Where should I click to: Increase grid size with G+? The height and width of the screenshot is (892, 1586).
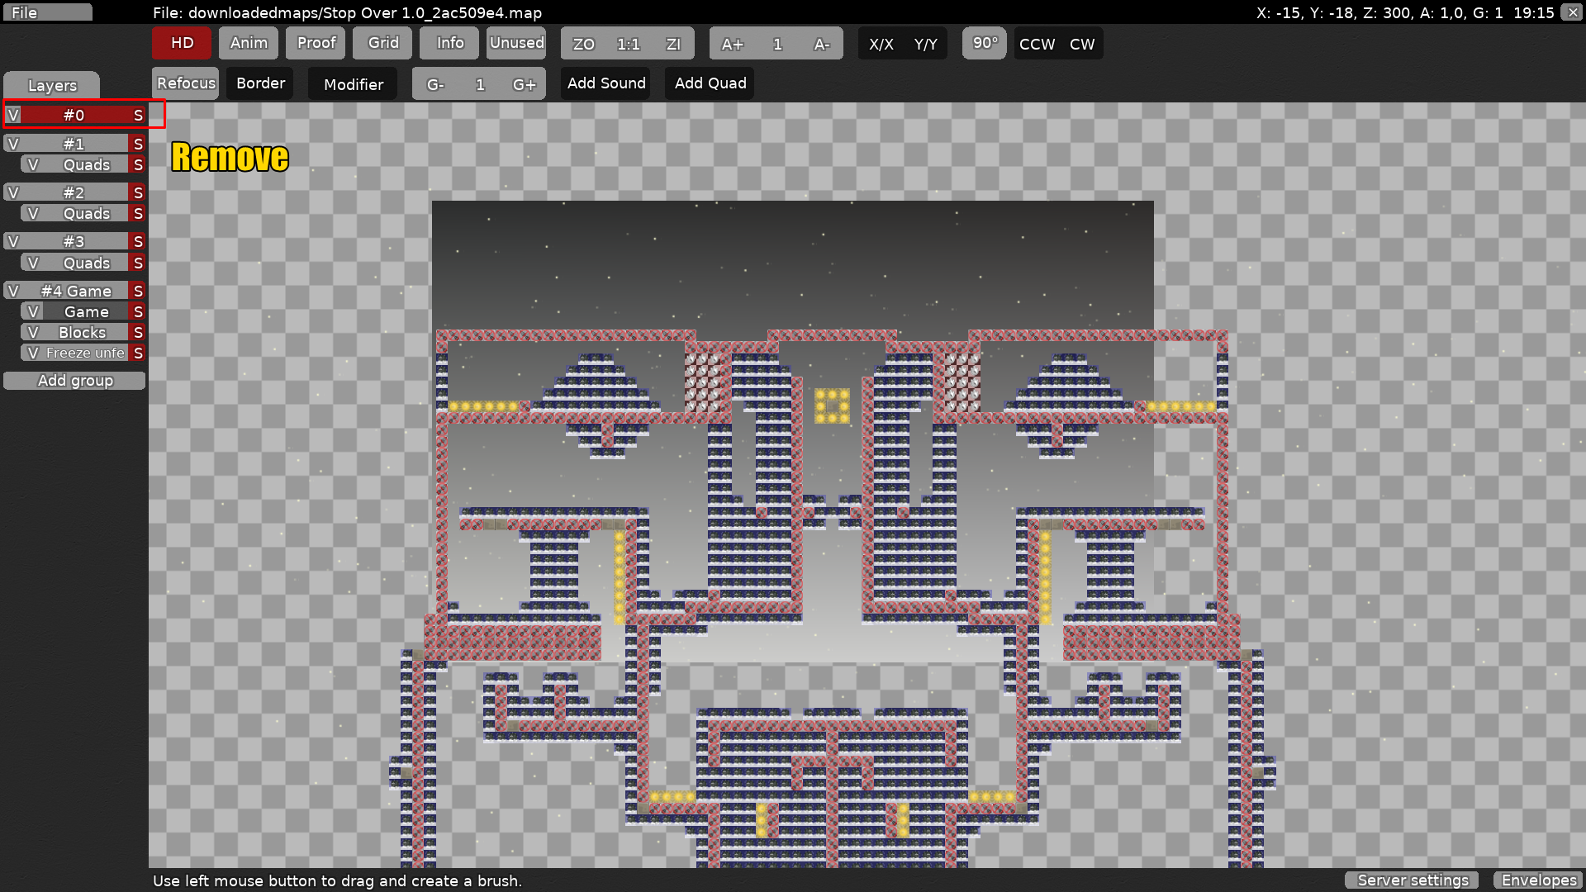coord(524,84)
